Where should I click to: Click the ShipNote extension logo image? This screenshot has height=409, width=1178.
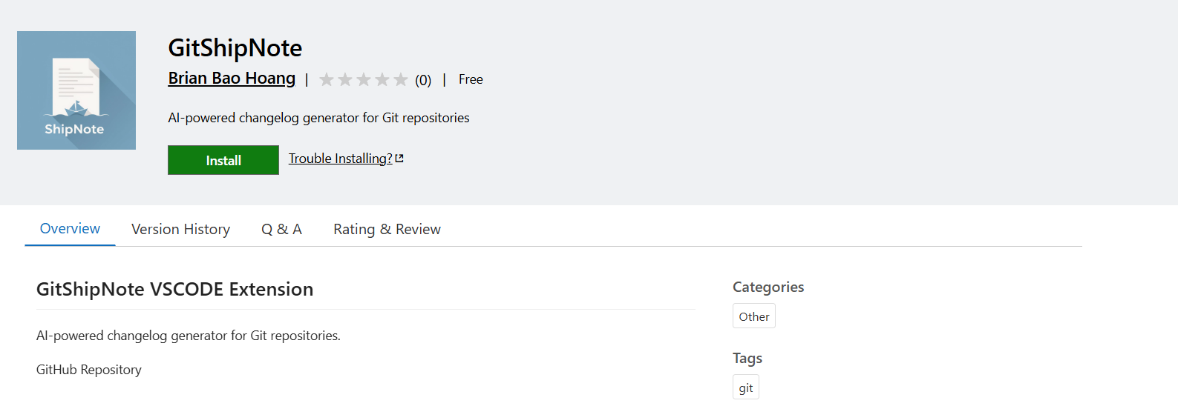click(76, 90)
